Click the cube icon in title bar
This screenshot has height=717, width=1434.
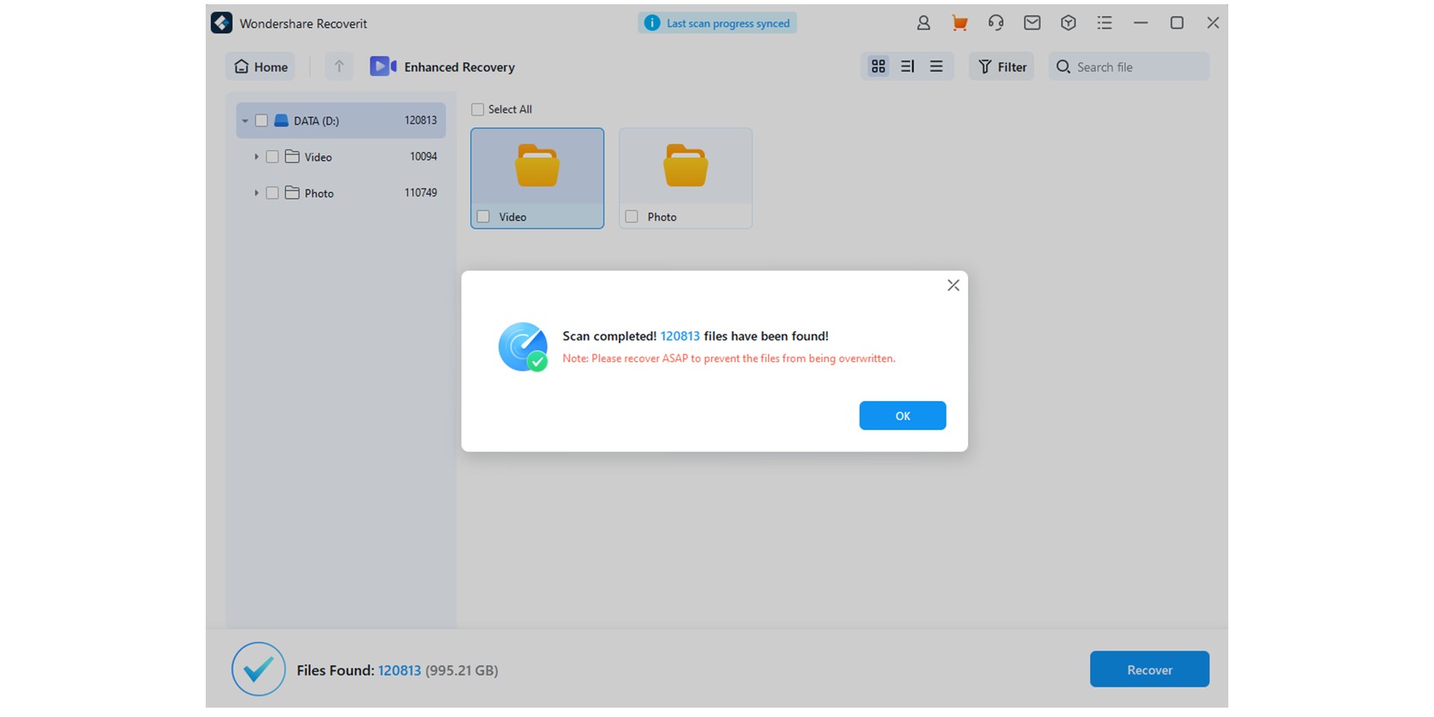(x=1068, y=23)
